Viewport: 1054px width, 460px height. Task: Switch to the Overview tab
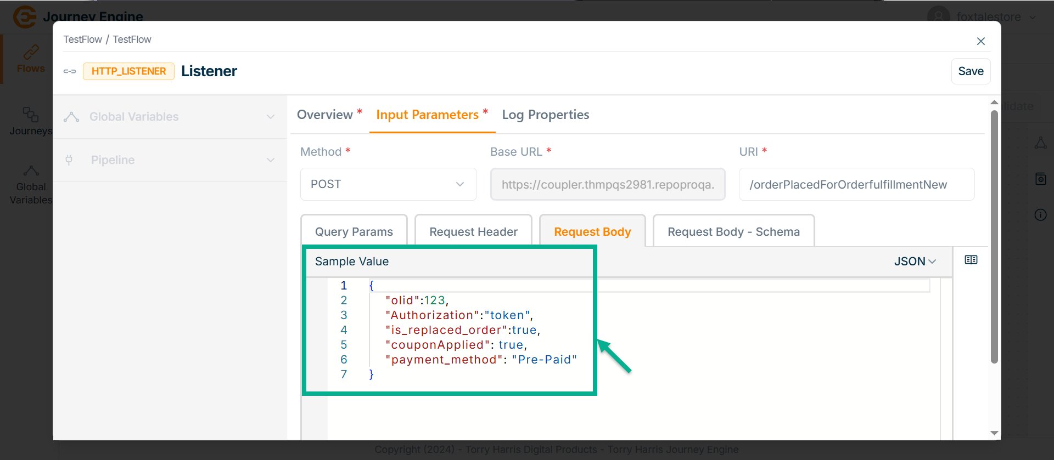pos(325,115)
